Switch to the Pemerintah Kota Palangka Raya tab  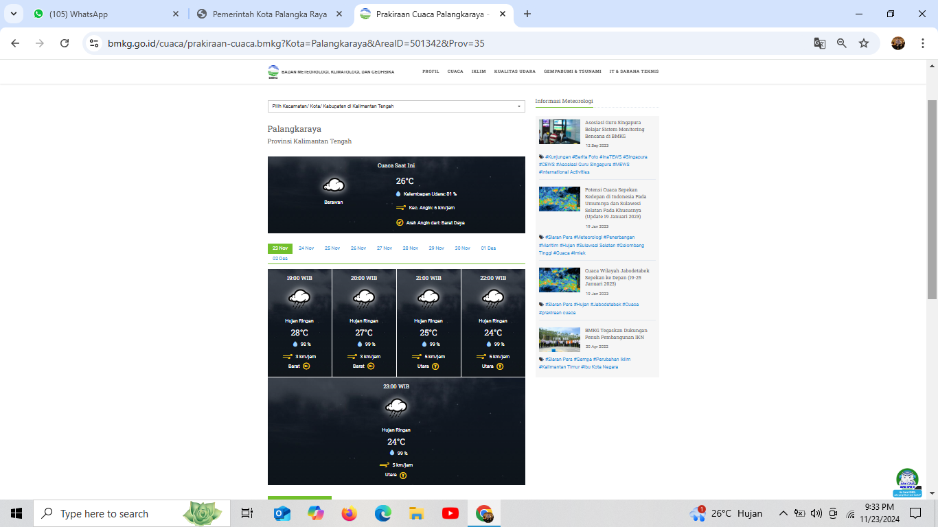point(268,14)
